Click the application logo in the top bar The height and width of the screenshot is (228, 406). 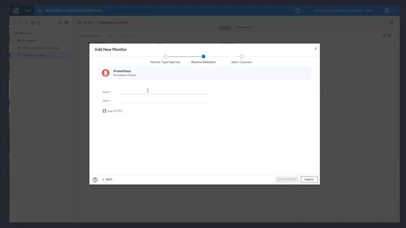point(16,11)
